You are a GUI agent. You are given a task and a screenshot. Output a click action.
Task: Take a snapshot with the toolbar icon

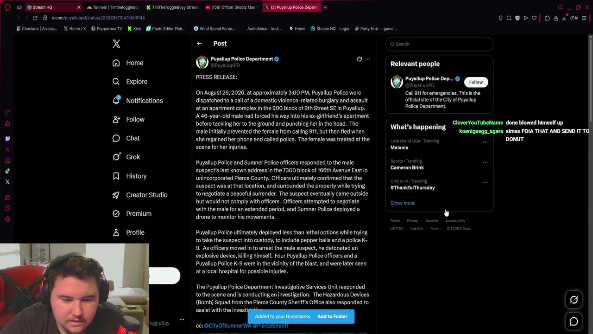(x=509, y=18)
